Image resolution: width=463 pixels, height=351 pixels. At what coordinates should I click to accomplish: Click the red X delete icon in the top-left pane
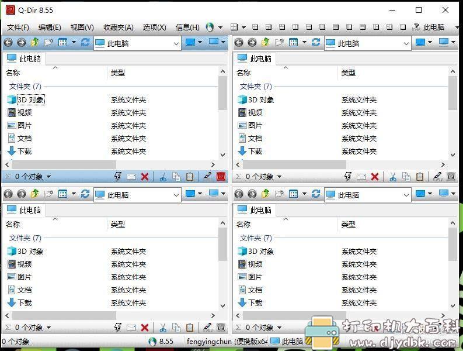click(145, 177)
